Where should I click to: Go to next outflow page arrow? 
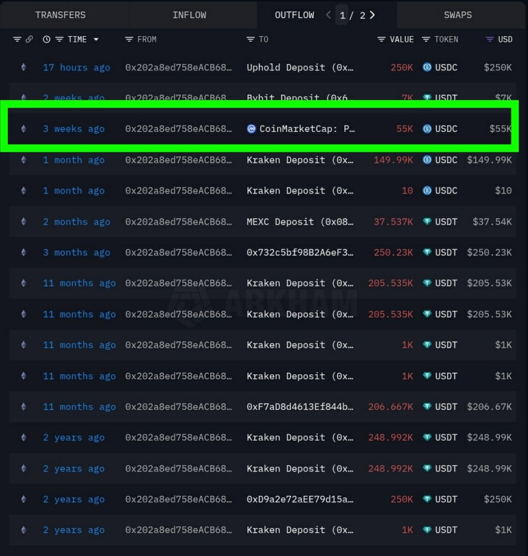pyautogui.click(x=372, y=15)
